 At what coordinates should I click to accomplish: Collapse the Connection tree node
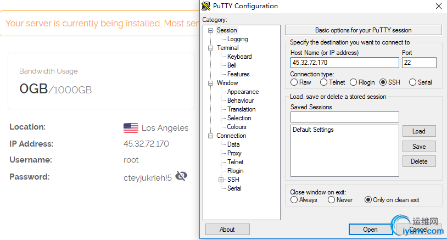(210, 136)
